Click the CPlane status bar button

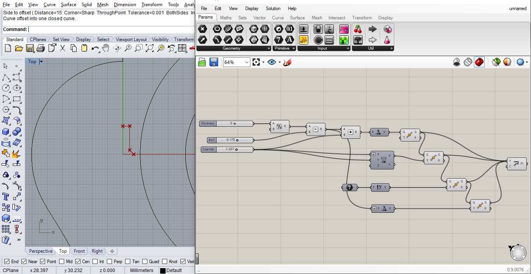[11, 270]
